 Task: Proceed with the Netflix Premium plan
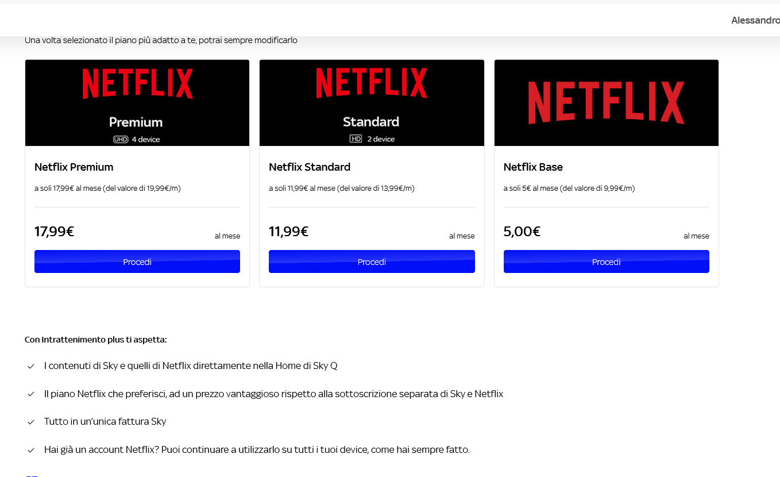137,261
